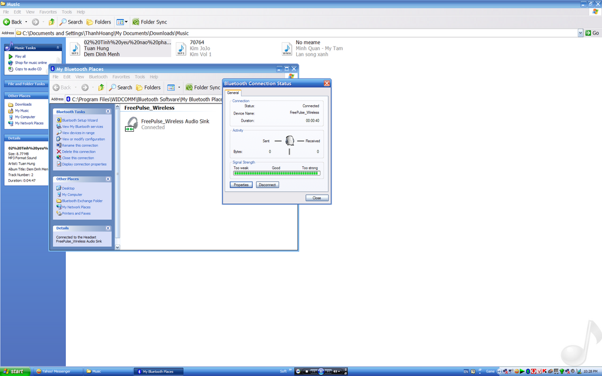602x376 pixels.
Task: Click Folder Sync in Bluetooth Places toolbar
Action: click(203, 88)
